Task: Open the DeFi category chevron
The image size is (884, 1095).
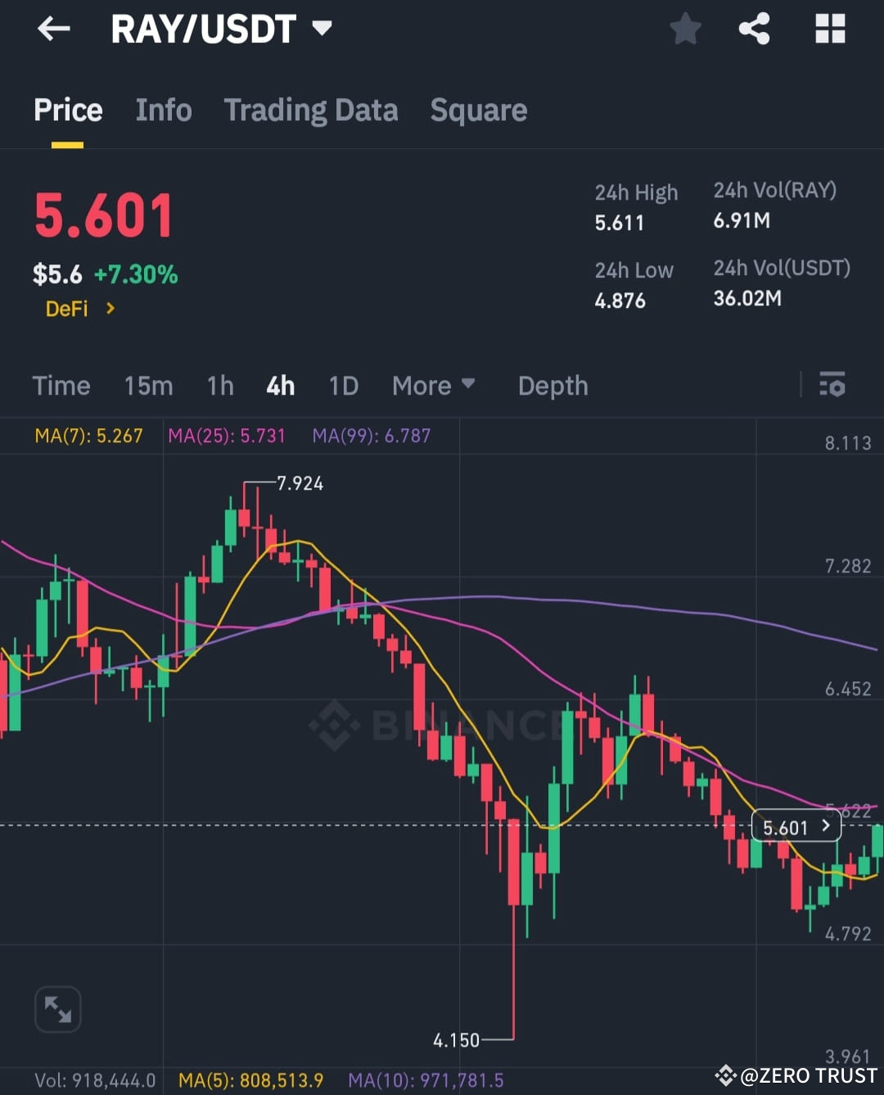Action: [x=111, y=309]
